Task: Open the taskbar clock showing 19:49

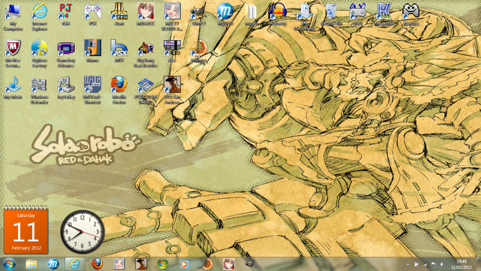Action: (x=461, y=264)
